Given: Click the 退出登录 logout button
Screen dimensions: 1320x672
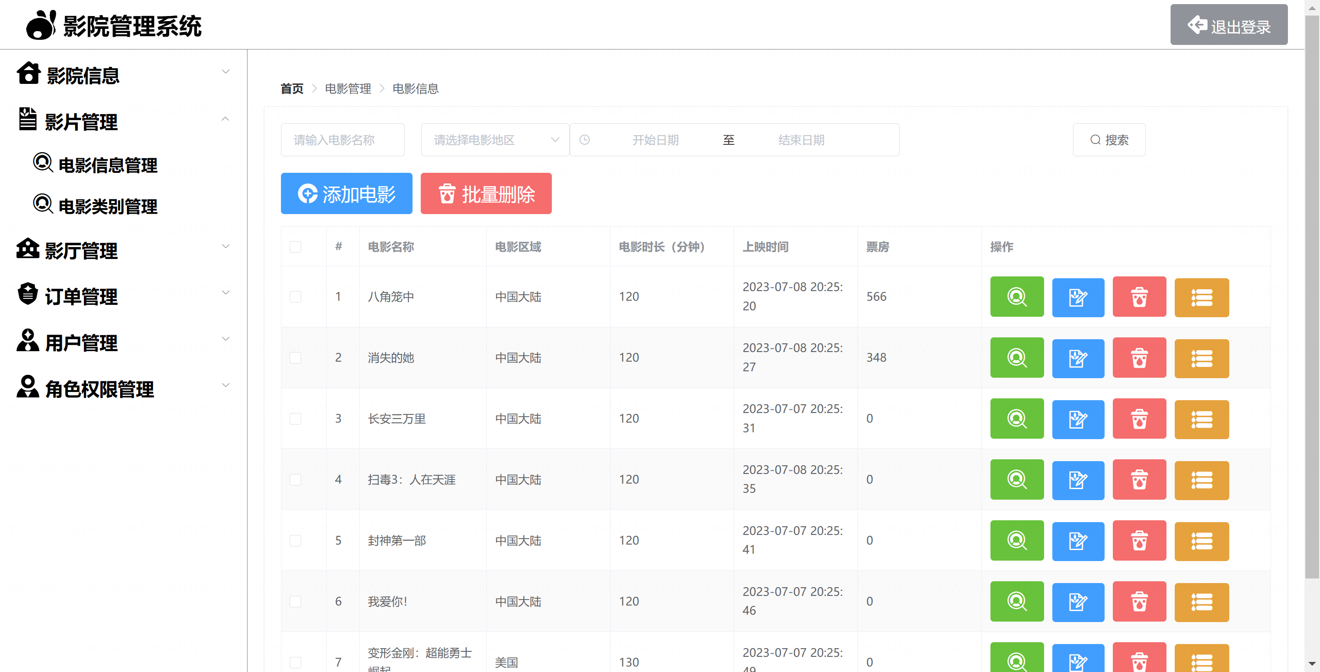Looking at the screenshot, I should pyautogui.click(x=1228, y=25).
